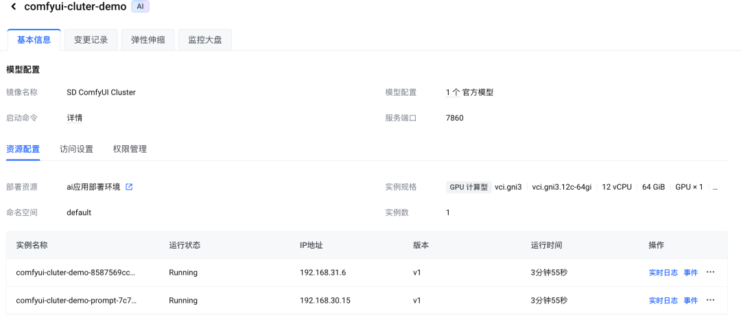Click the 模型配置 section heading
This screenshot has height=326, width=741.
(x=23, y=70)
